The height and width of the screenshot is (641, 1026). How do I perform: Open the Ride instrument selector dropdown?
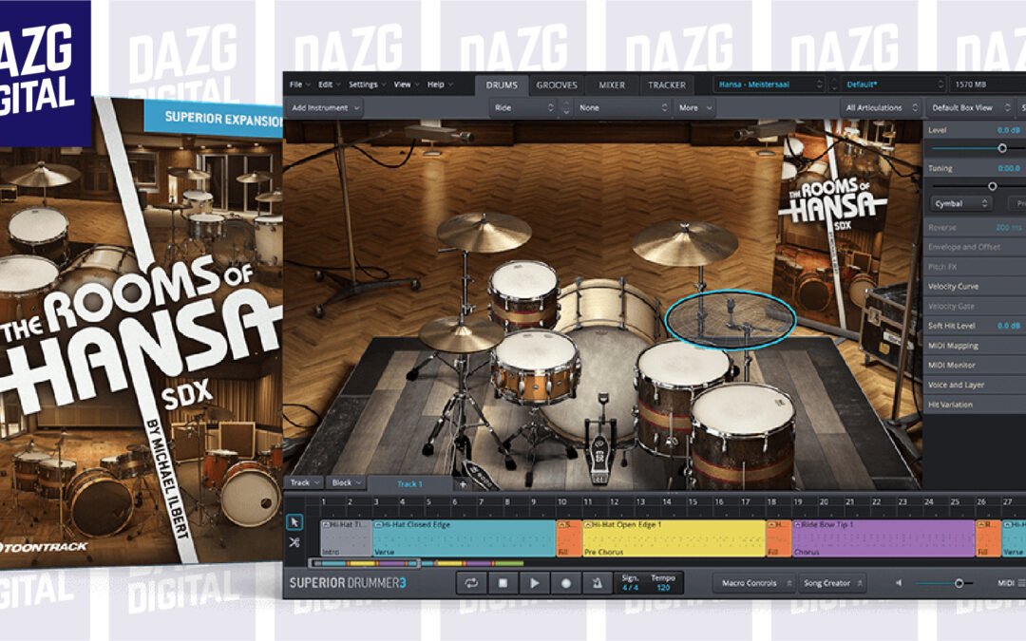[x=524, y=107]
